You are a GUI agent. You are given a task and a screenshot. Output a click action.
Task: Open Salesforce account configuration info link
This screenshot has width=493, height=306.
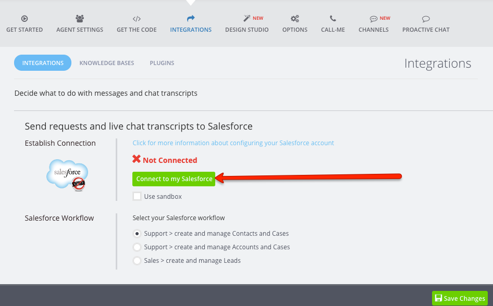[x=233, y=143]
